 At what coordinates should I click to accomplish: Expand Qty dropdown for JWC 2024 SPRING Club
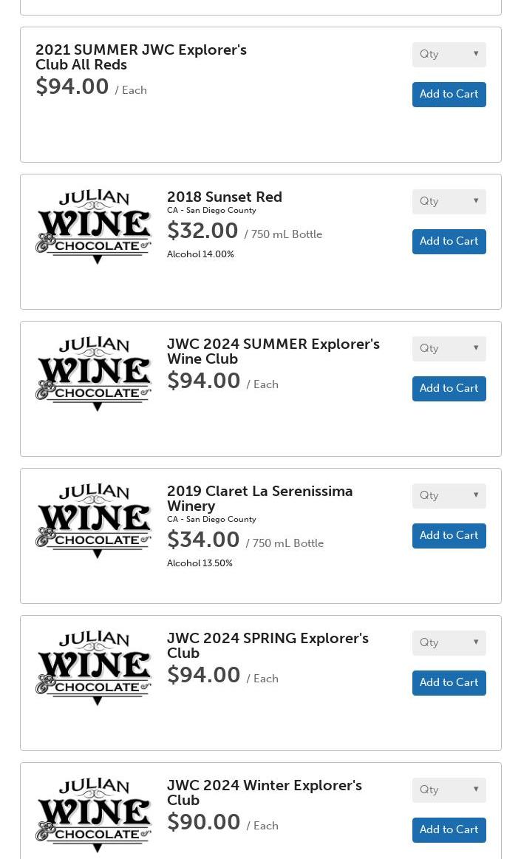click(x=449, y=643)
